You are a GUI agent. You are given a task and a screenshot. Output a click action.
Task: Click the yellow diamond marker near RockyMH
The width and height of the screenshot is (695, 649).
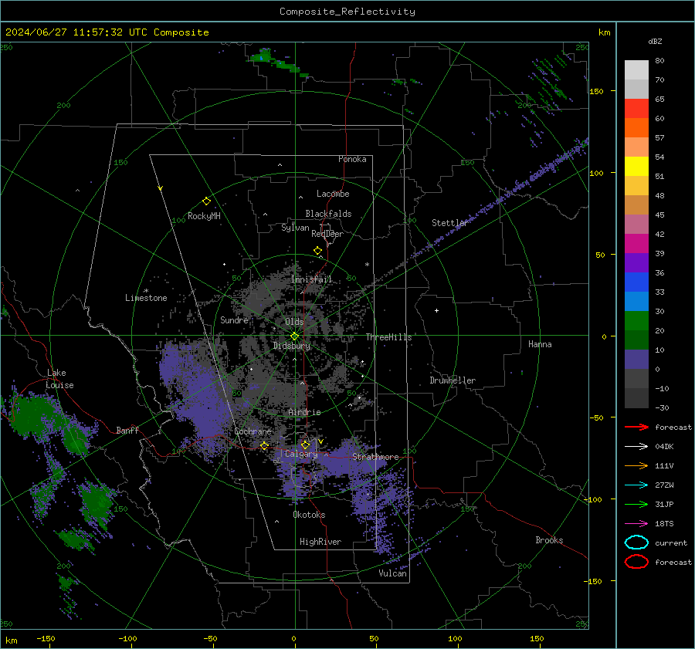click(x=206, y=201)
